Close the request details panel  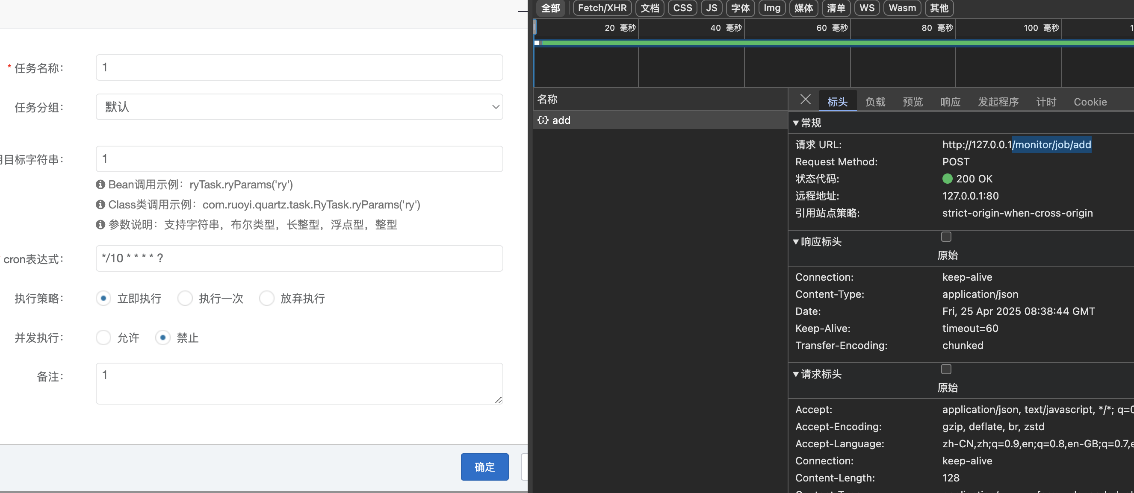pyautogui.click(x=805, y=100)
